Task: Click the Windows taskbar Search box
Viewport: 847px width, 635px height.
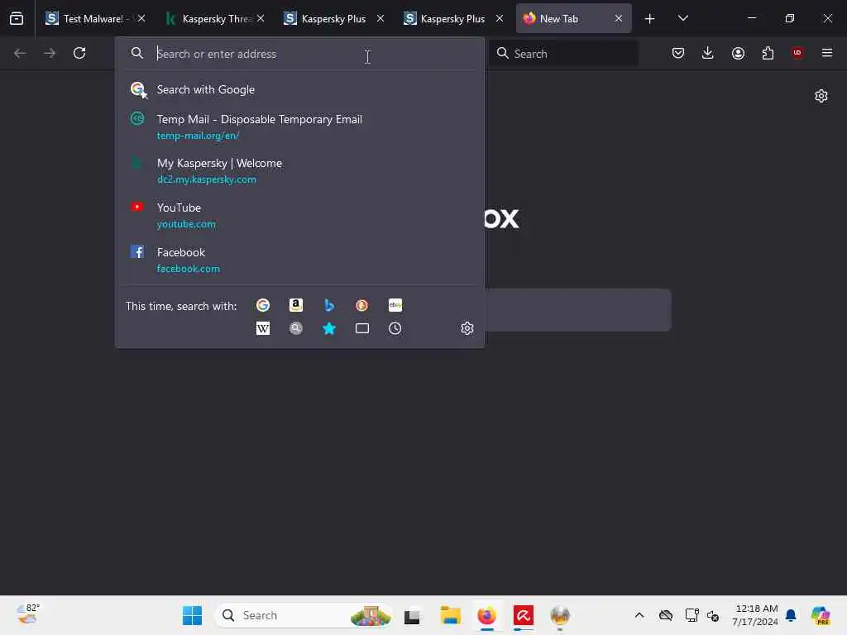Action: point(304,615)
